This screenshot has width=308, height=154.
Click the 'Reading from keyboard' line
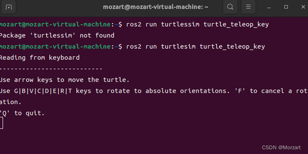tap(39, 58)
